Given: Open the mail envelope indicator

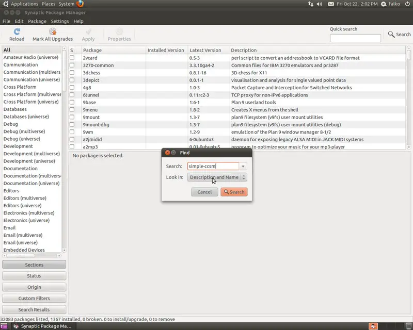Looking at the screenshot, I should pos(331,4).
